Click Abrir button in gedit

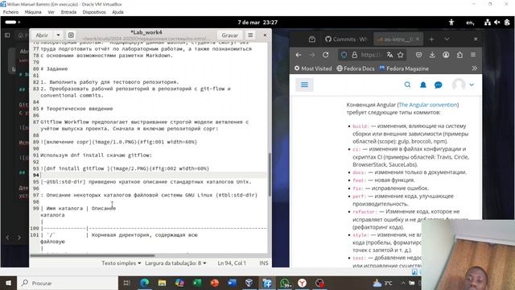(42, 35)
